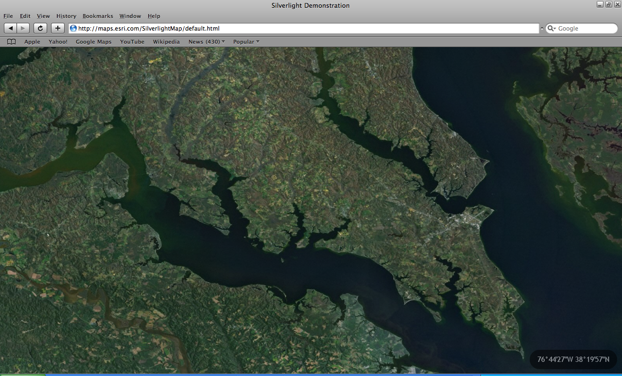Open the View menu
The image size is (622, 376).
click(x=43, y=16)
